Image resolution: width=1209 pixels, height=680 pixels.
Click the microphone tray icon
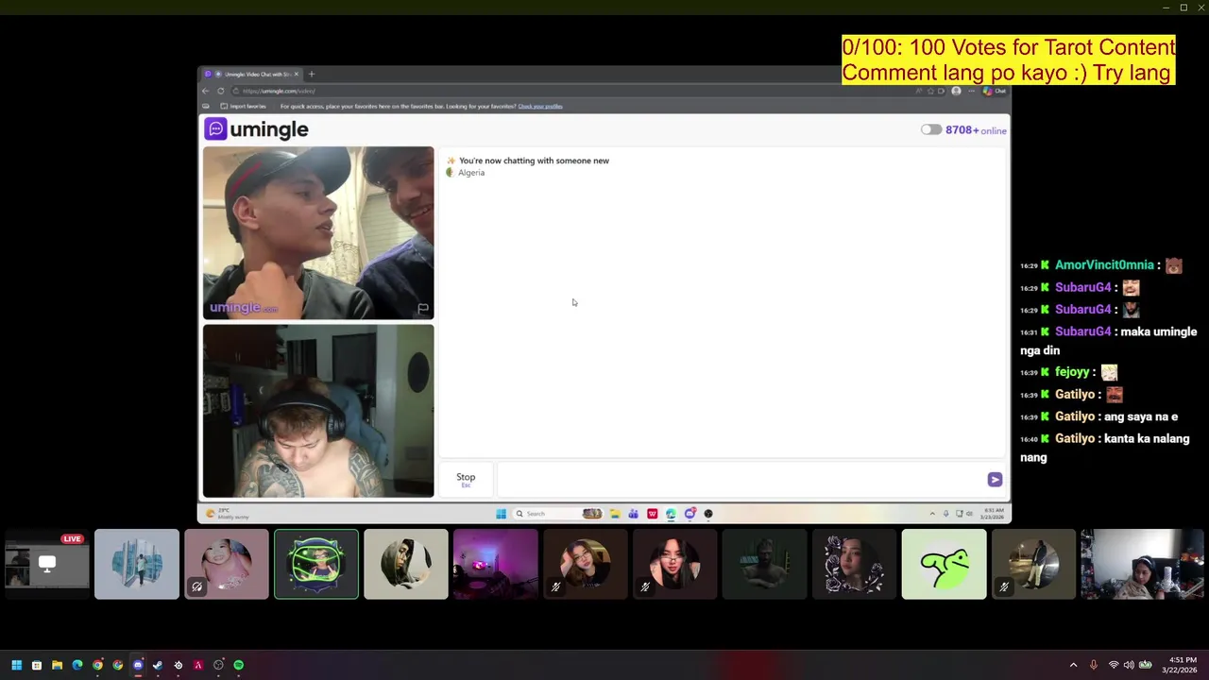pos(1094,665)
